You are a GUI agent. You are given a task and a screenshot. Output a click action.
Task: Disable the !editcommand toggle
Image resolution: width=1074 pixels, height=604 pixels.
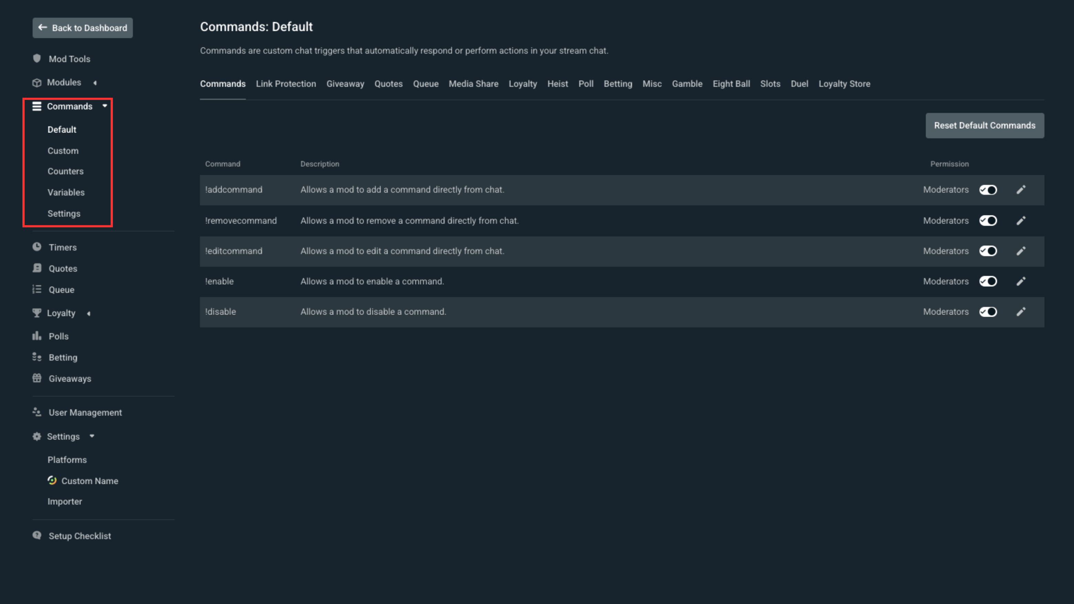(x=988, y=251)
